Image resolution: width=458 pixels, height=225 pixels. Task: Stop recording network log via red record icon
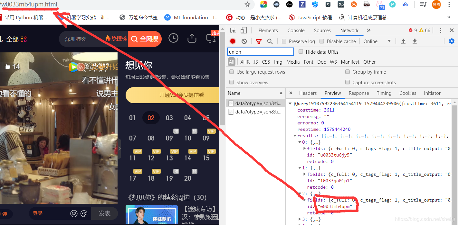233,41
